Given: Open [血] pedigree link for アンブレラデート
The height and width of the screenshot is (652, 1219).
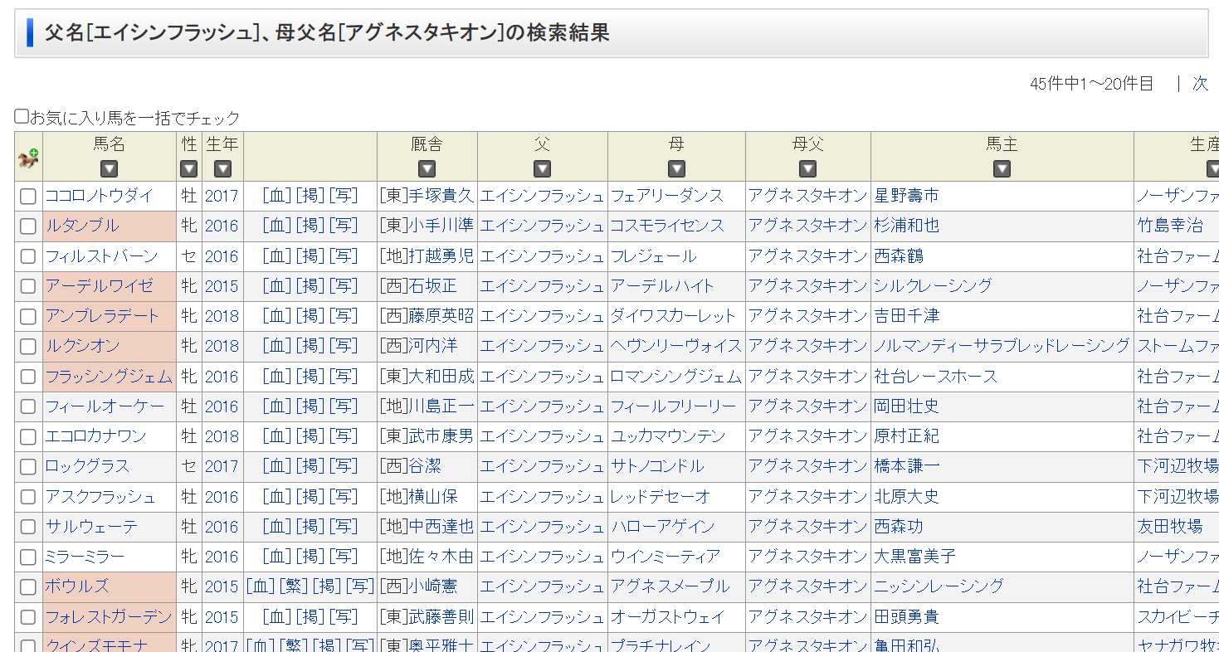Looking at the screenshot, I should point(277,316).
